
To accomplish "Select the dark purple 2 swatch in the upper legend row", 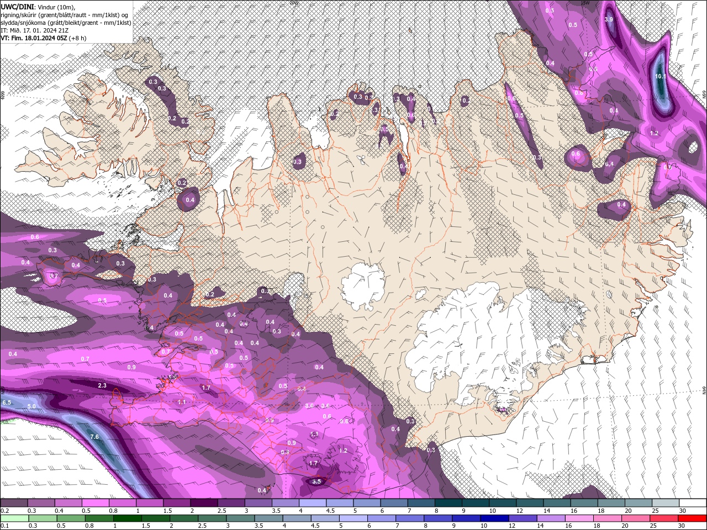I will point(204,503).
